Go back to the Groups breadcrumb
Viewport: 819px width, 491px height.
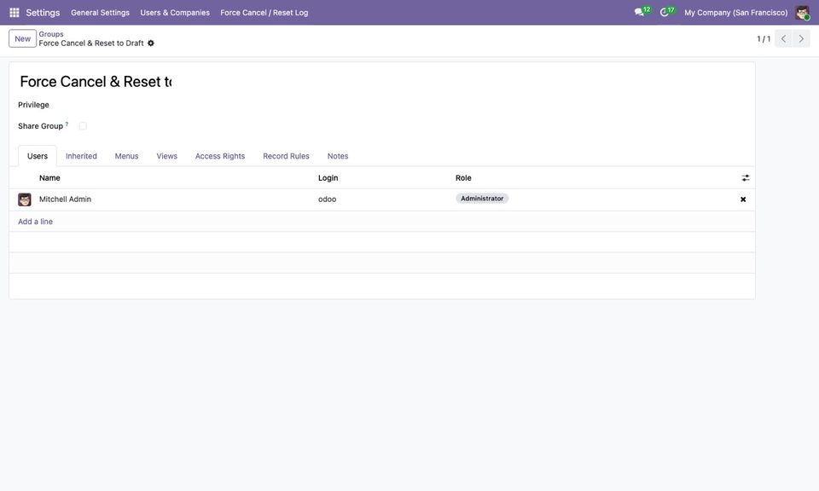(51, 34)
